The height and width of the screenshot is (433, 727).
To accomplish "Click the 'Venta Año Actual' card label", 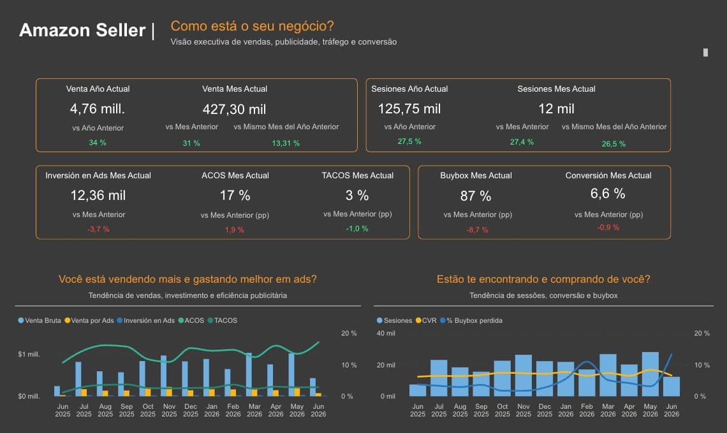I will pos(98,89).
